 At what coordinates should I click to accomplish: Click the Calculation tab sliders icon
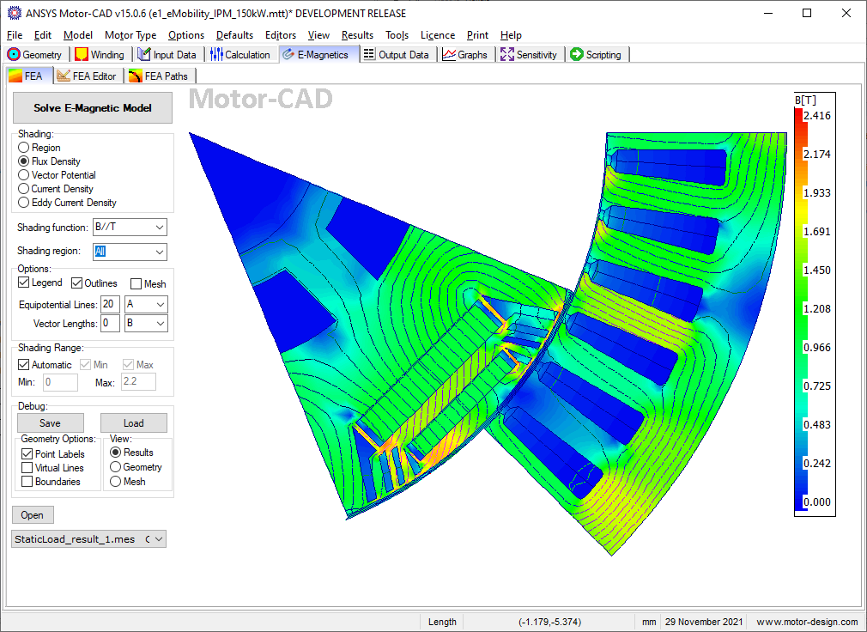216,54
